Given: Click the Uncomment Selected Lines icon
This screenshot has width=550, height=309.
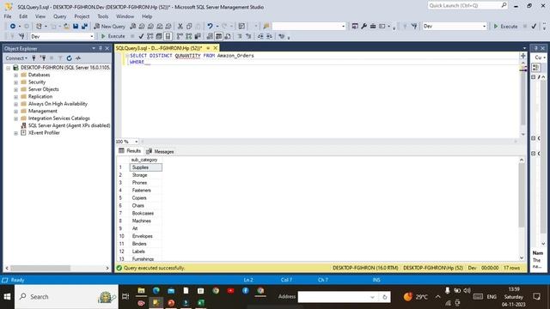Looking at the screenshot, I should [248, 36].
